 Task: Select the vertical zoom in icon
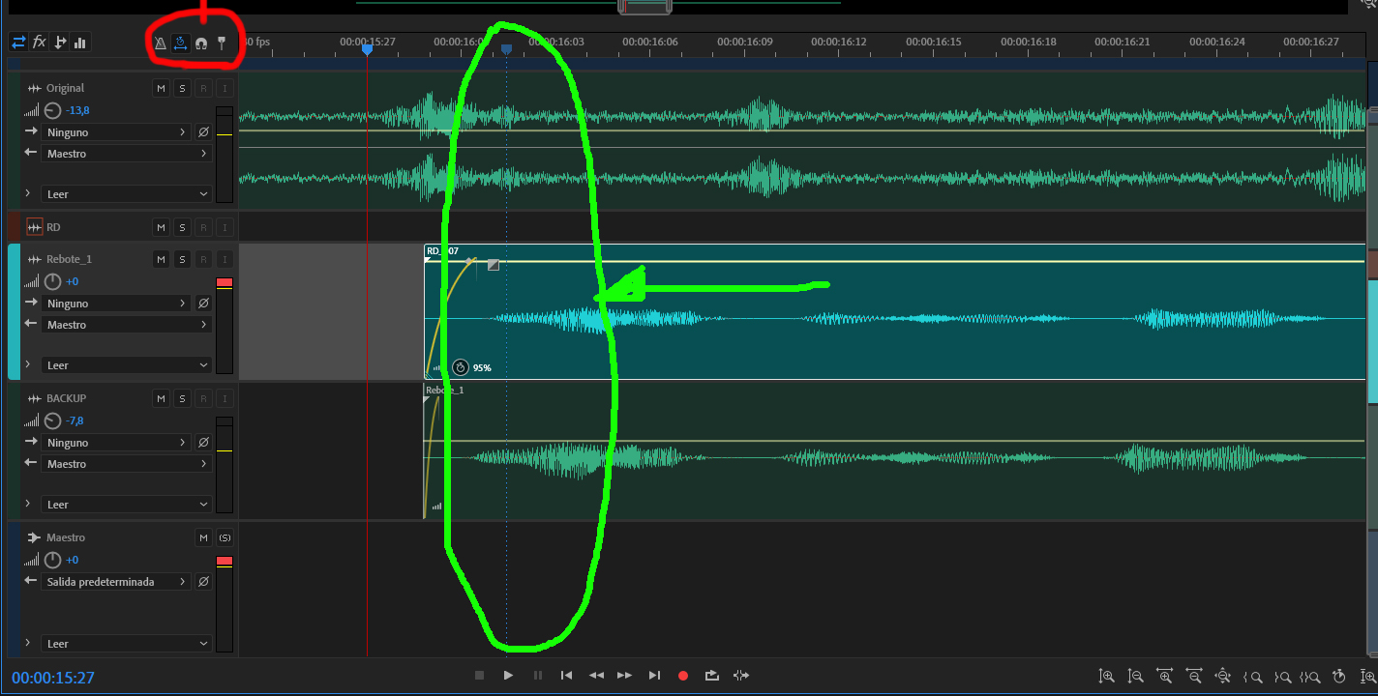point(1106,676)
